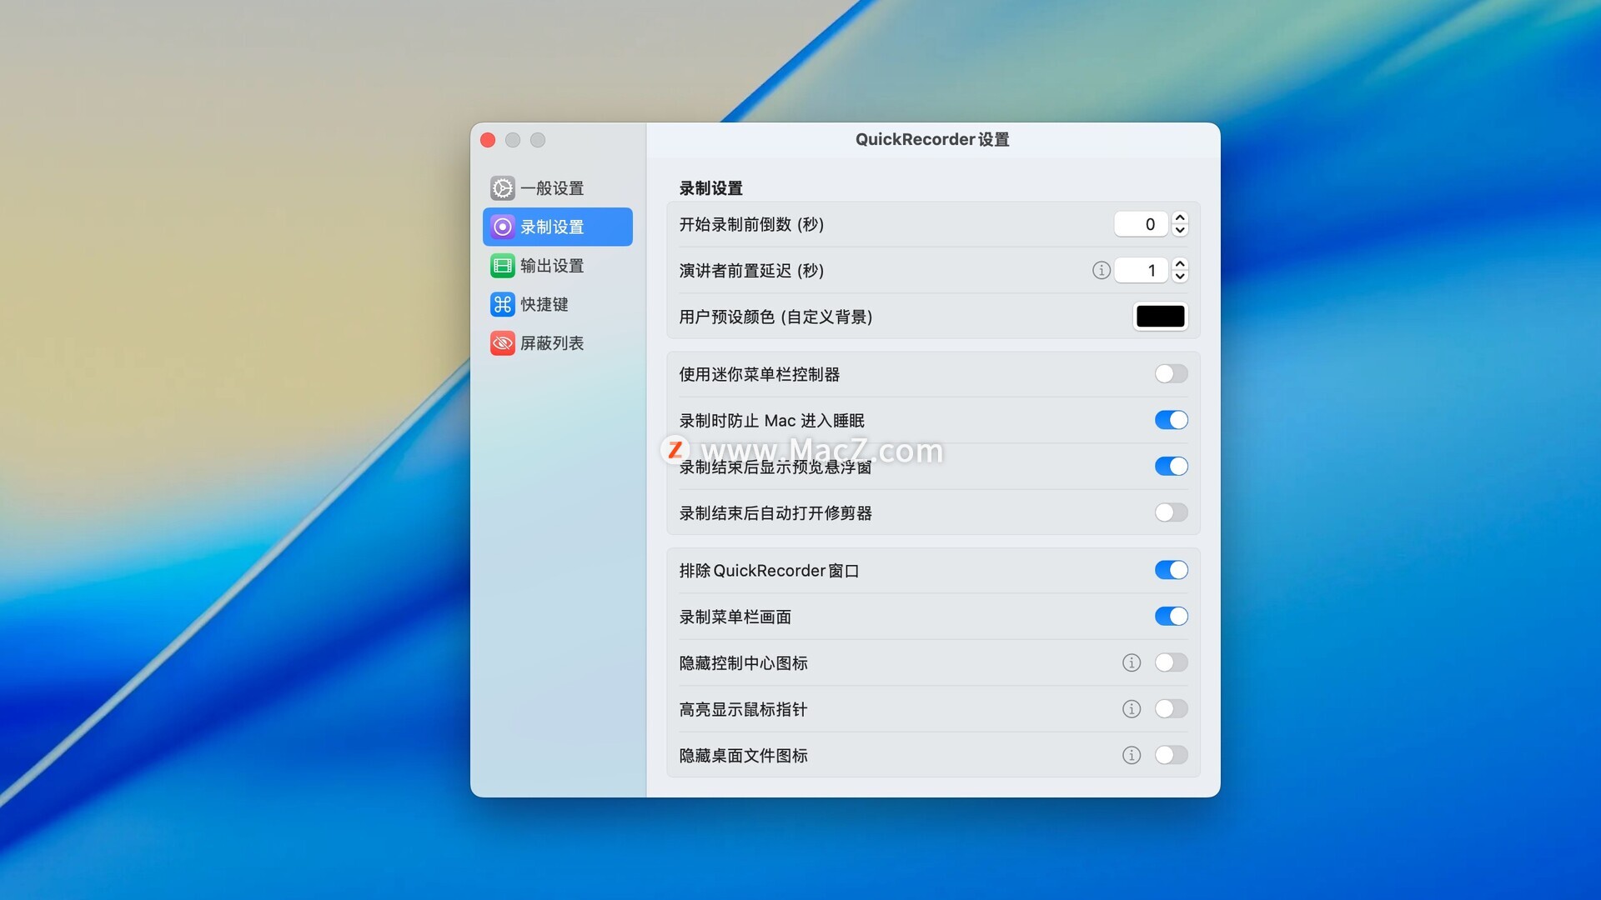1601x900 pixels.
Task: Close the QuickRecorder settings window
Action: [x=488, y=140]
